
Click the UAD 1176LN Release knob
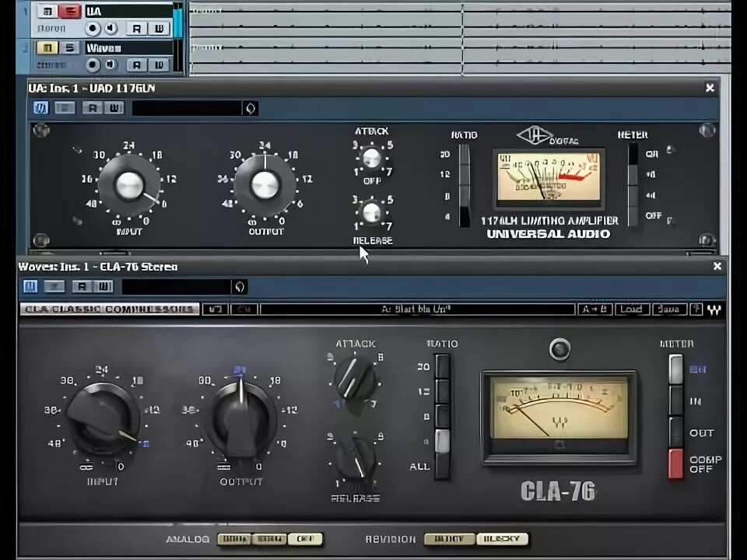(x=372, y=212)
